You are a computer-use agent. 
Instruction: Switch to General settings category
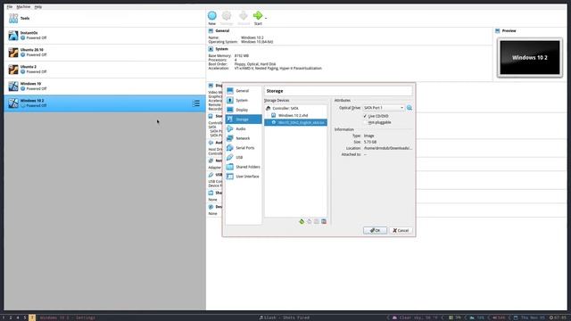(244, 91)
